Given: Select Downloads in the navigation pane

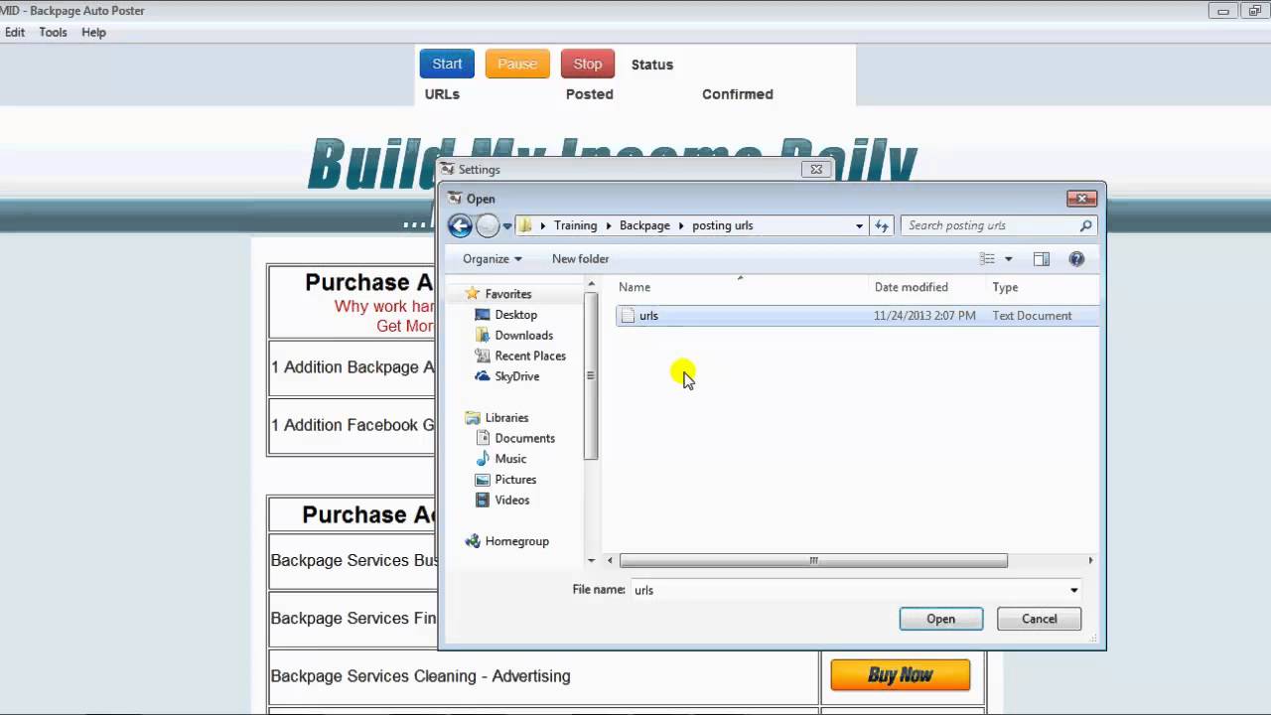Looking at the screenshot, I should (x=523, y=335).
